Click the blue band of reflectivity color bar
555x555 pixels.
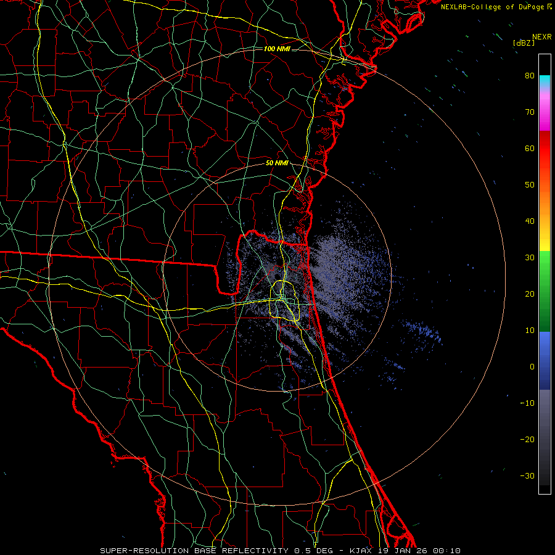545,361
